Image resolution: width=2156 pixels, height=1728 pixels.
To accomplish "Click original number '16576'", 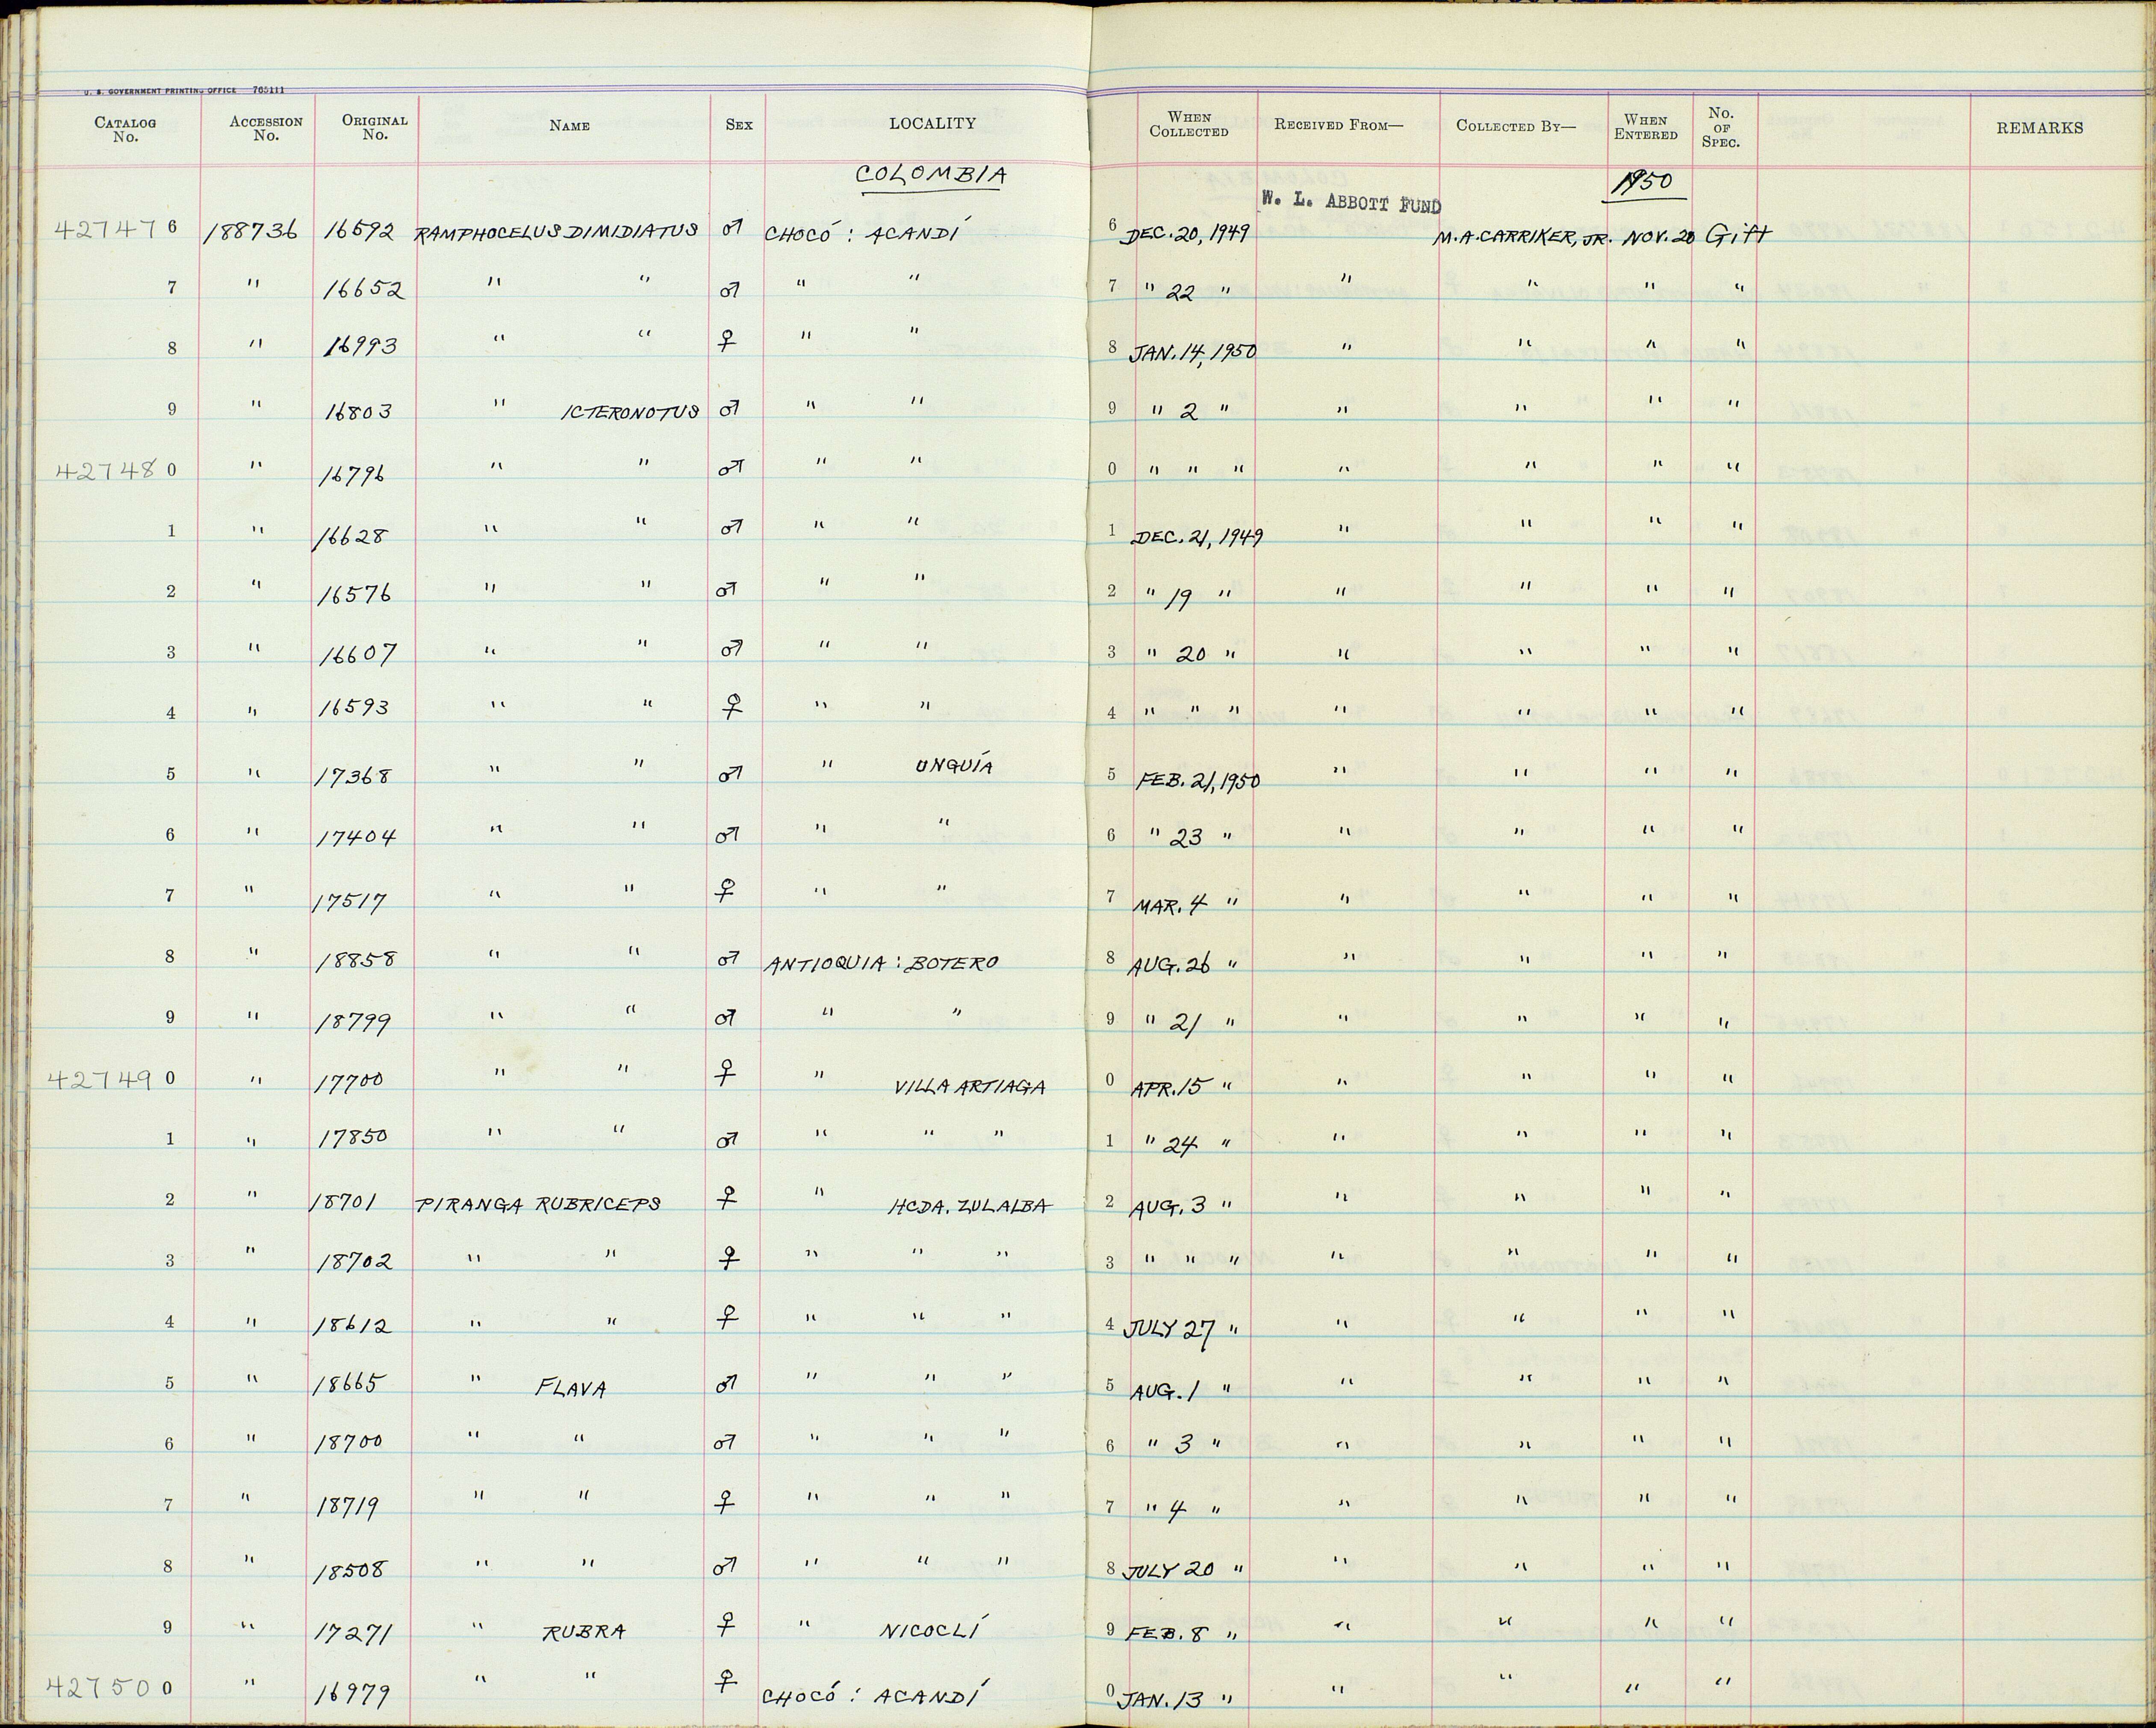I will 354,595.
